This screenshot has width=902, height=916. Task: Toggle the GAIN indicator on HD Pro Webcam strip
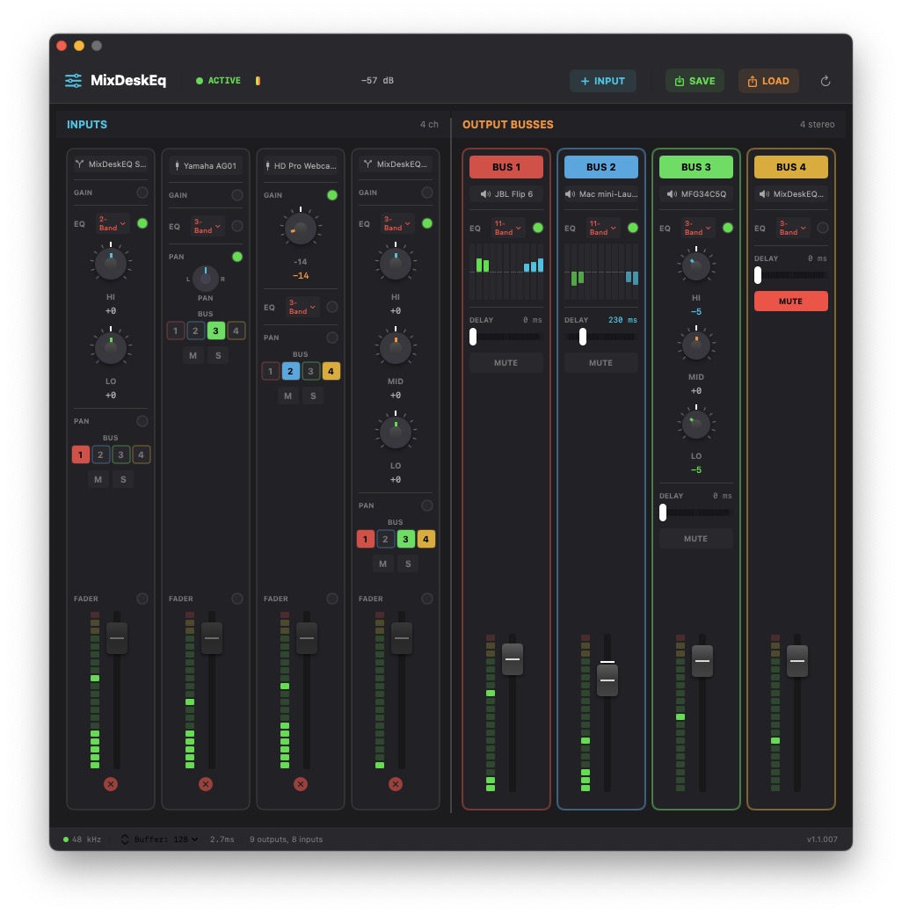[x=332, y=195]
